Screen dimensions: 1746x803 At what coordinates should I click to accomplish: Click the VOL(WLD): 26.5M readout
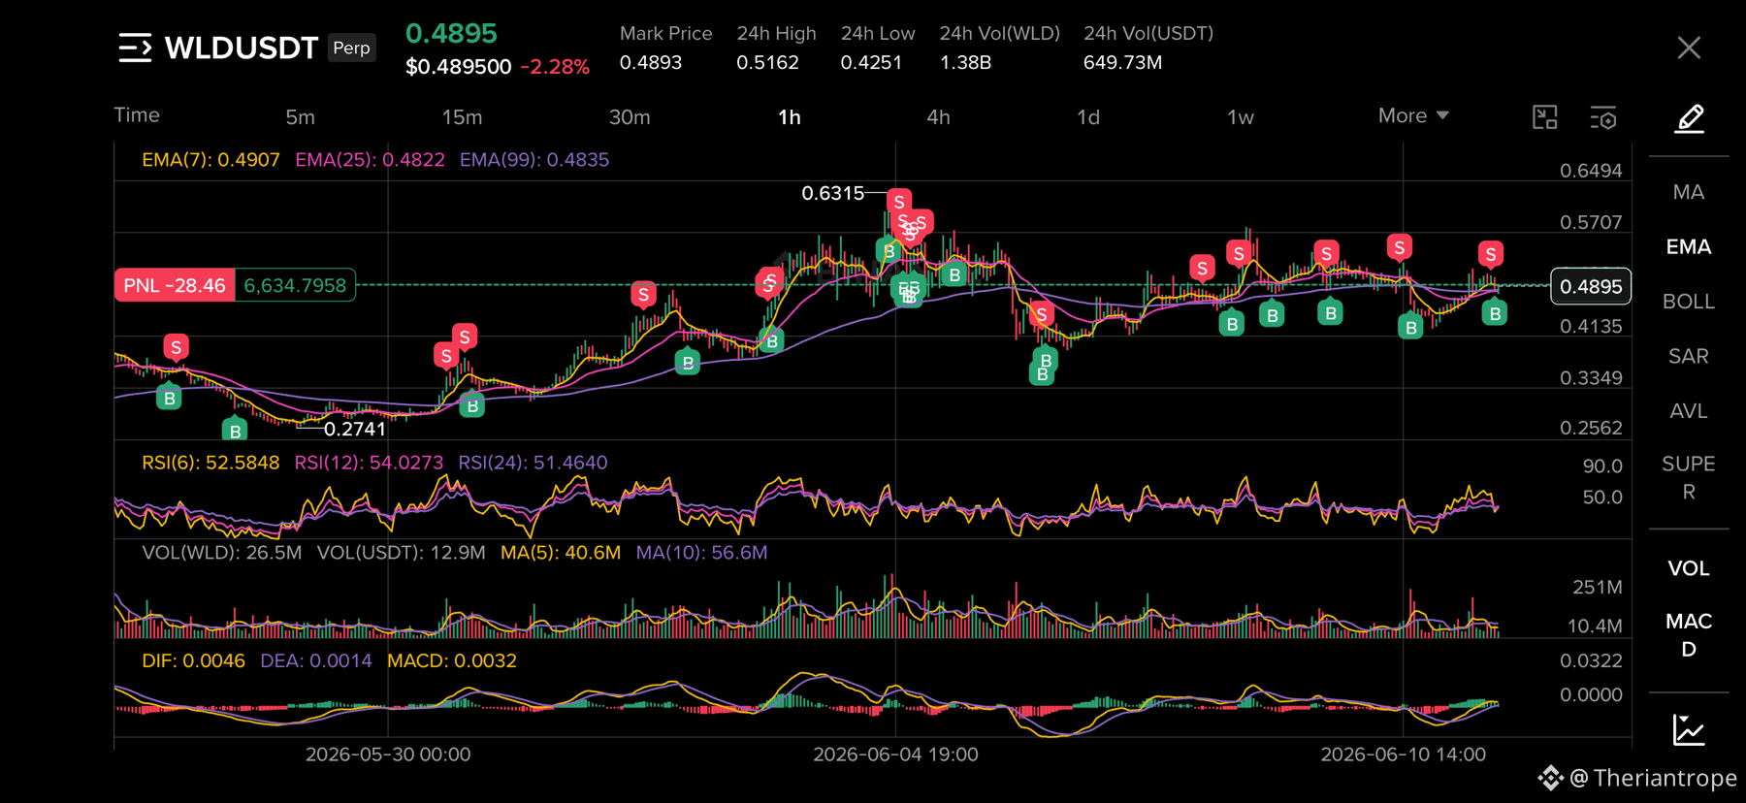[222, 553]
